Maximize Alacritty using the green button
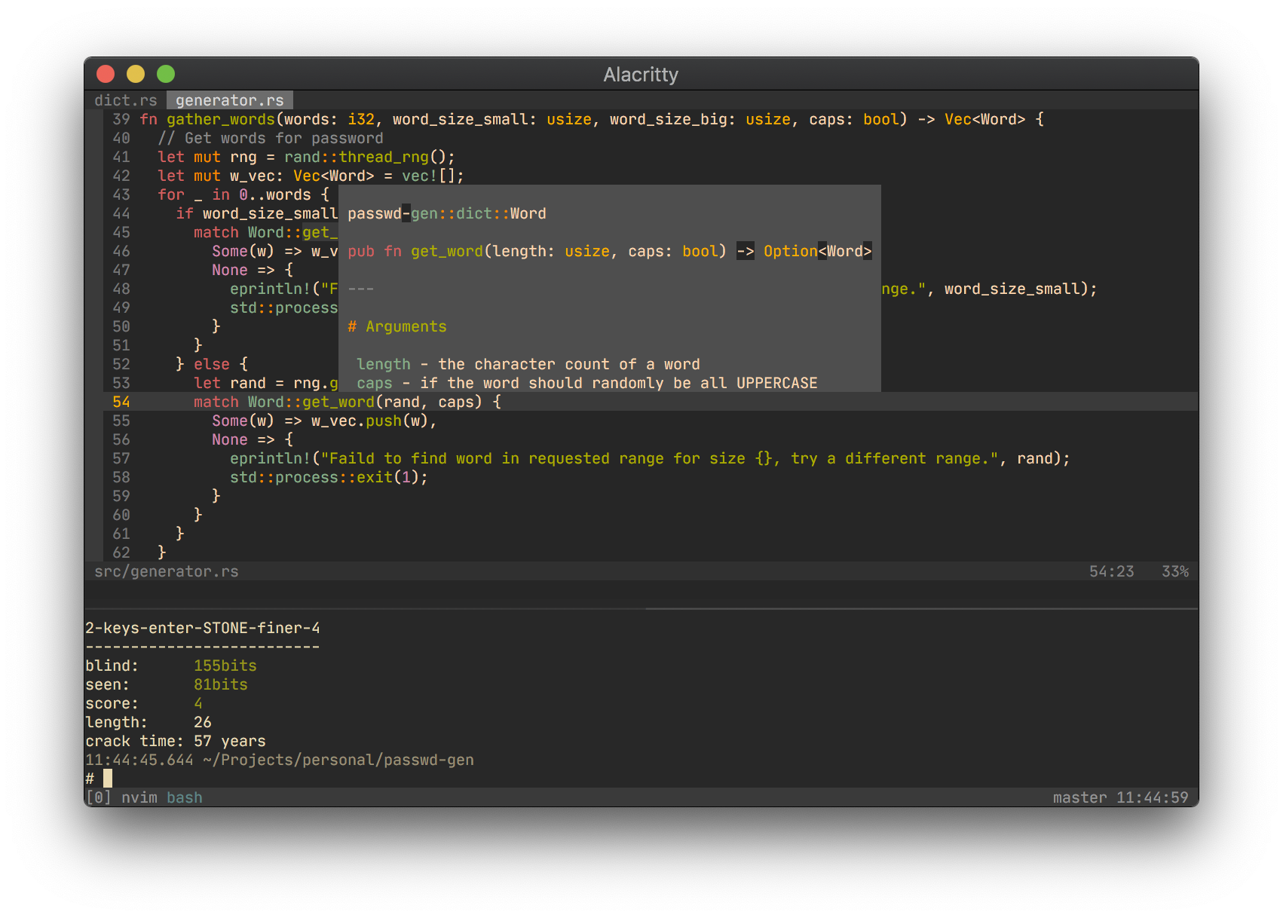The image size is (1283, 918). pos(166,74)
